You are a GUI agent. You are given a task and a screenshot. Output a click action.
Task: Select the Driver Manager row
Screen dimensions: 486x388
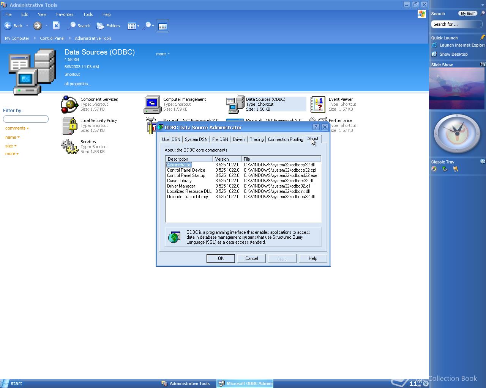click(x=243, y=186)
